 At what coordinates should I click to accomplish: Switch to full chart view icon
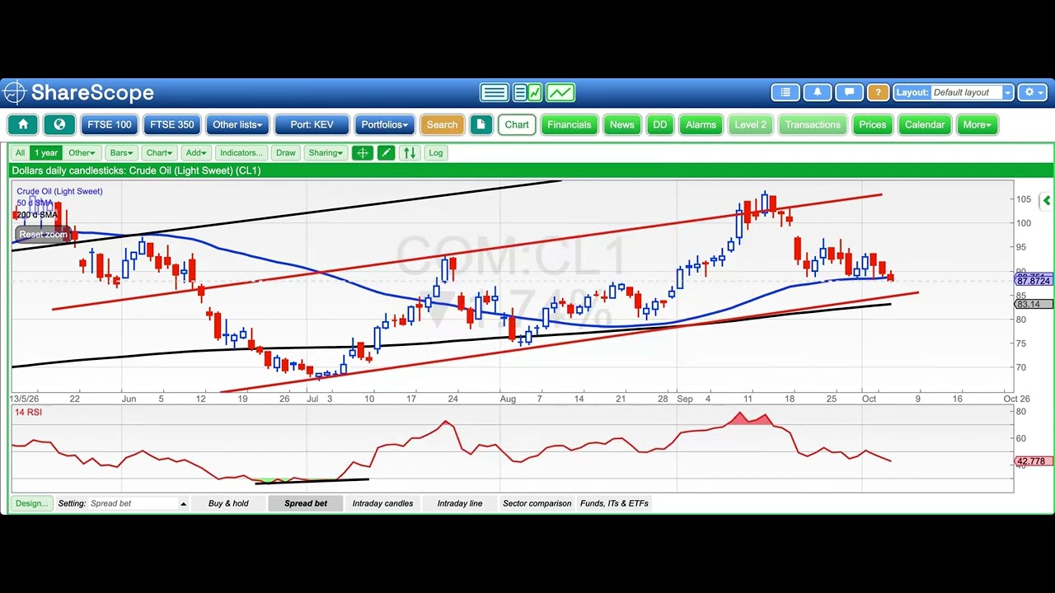[560, 92]
